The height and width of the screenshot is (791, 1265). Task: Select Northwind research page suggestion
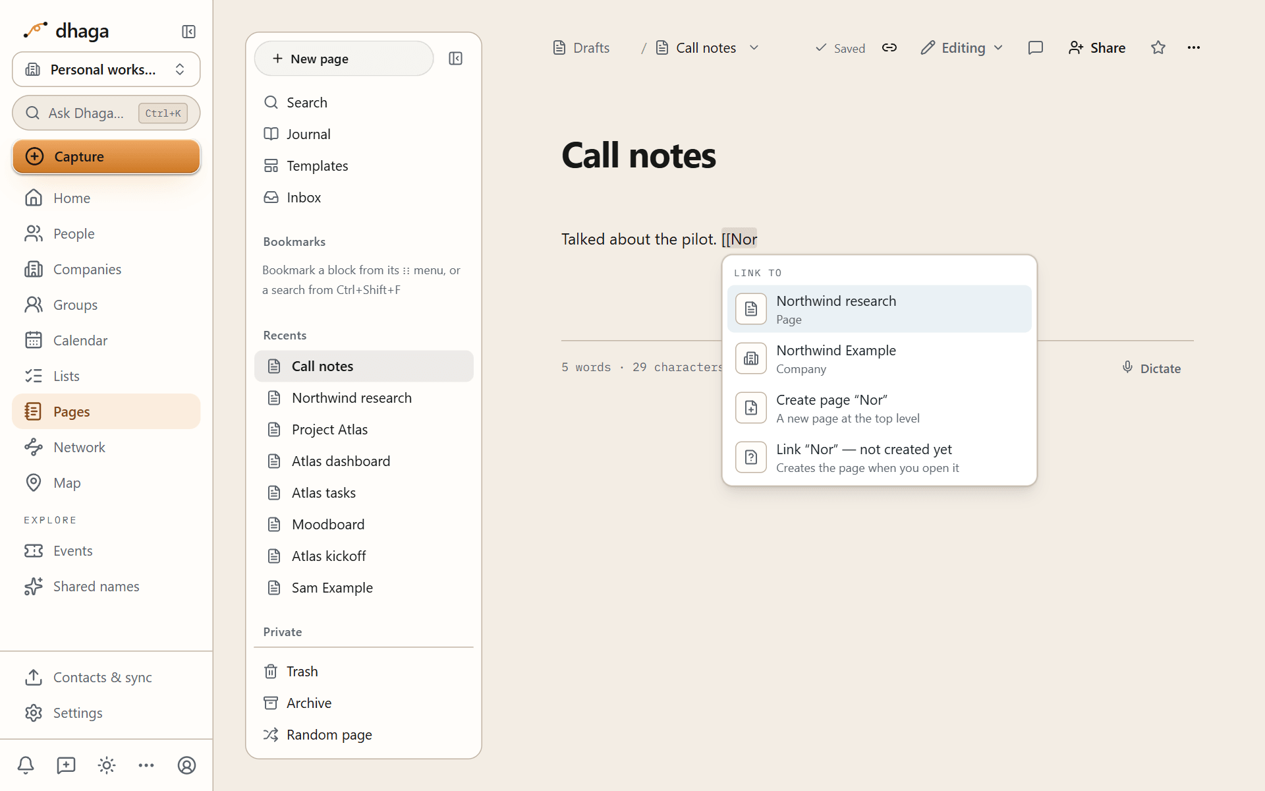click(879, 309)
